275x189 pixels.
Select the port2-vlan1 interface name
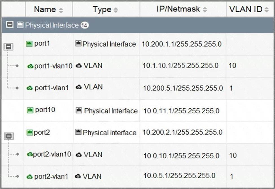(51, 177)
